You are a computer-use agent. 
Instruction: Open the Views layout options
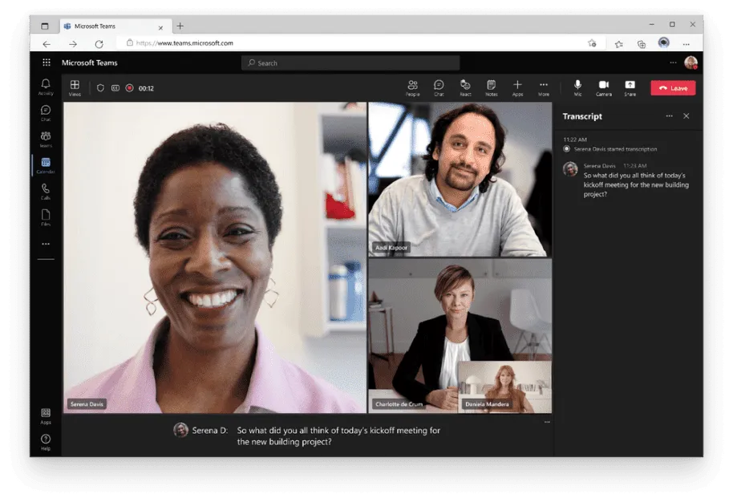pos(74,88)
